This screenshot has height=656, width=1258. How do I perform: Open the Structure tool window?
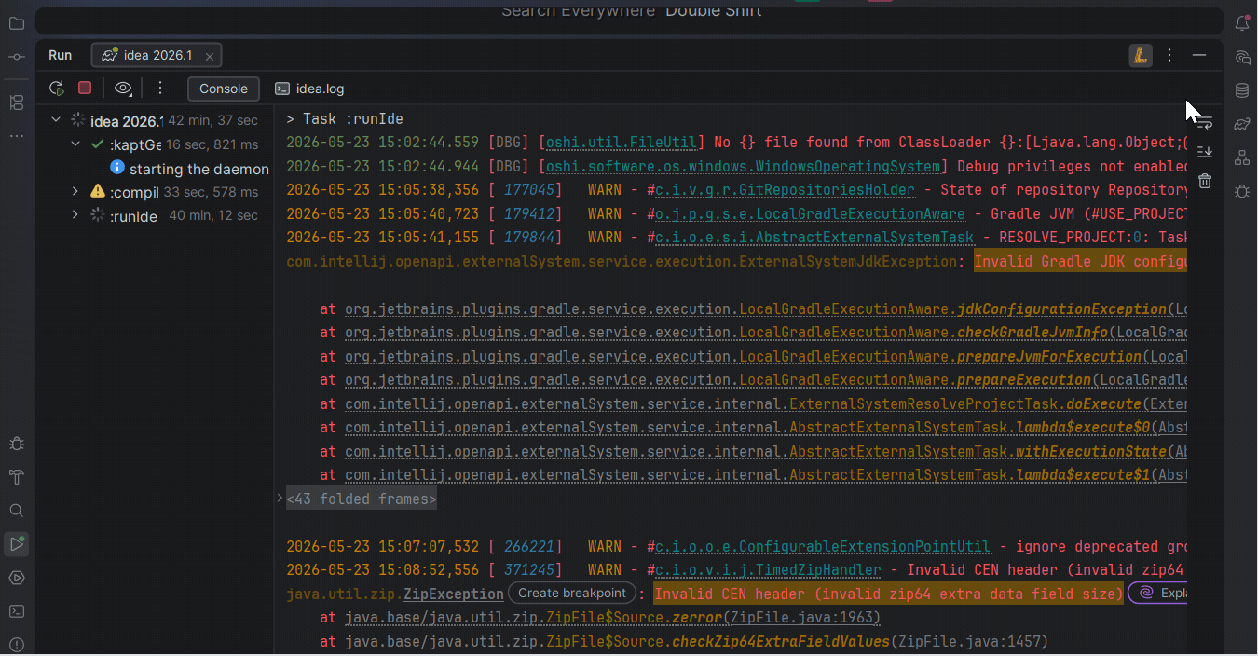point(16,102)
